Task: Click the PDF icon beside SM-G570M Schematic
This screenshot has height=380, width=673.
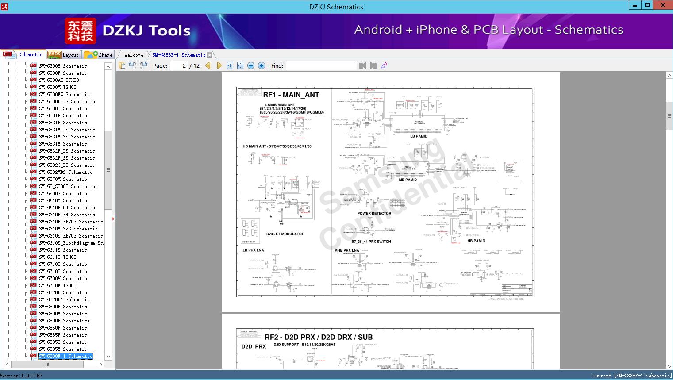Action: click(x=33, y=179)
